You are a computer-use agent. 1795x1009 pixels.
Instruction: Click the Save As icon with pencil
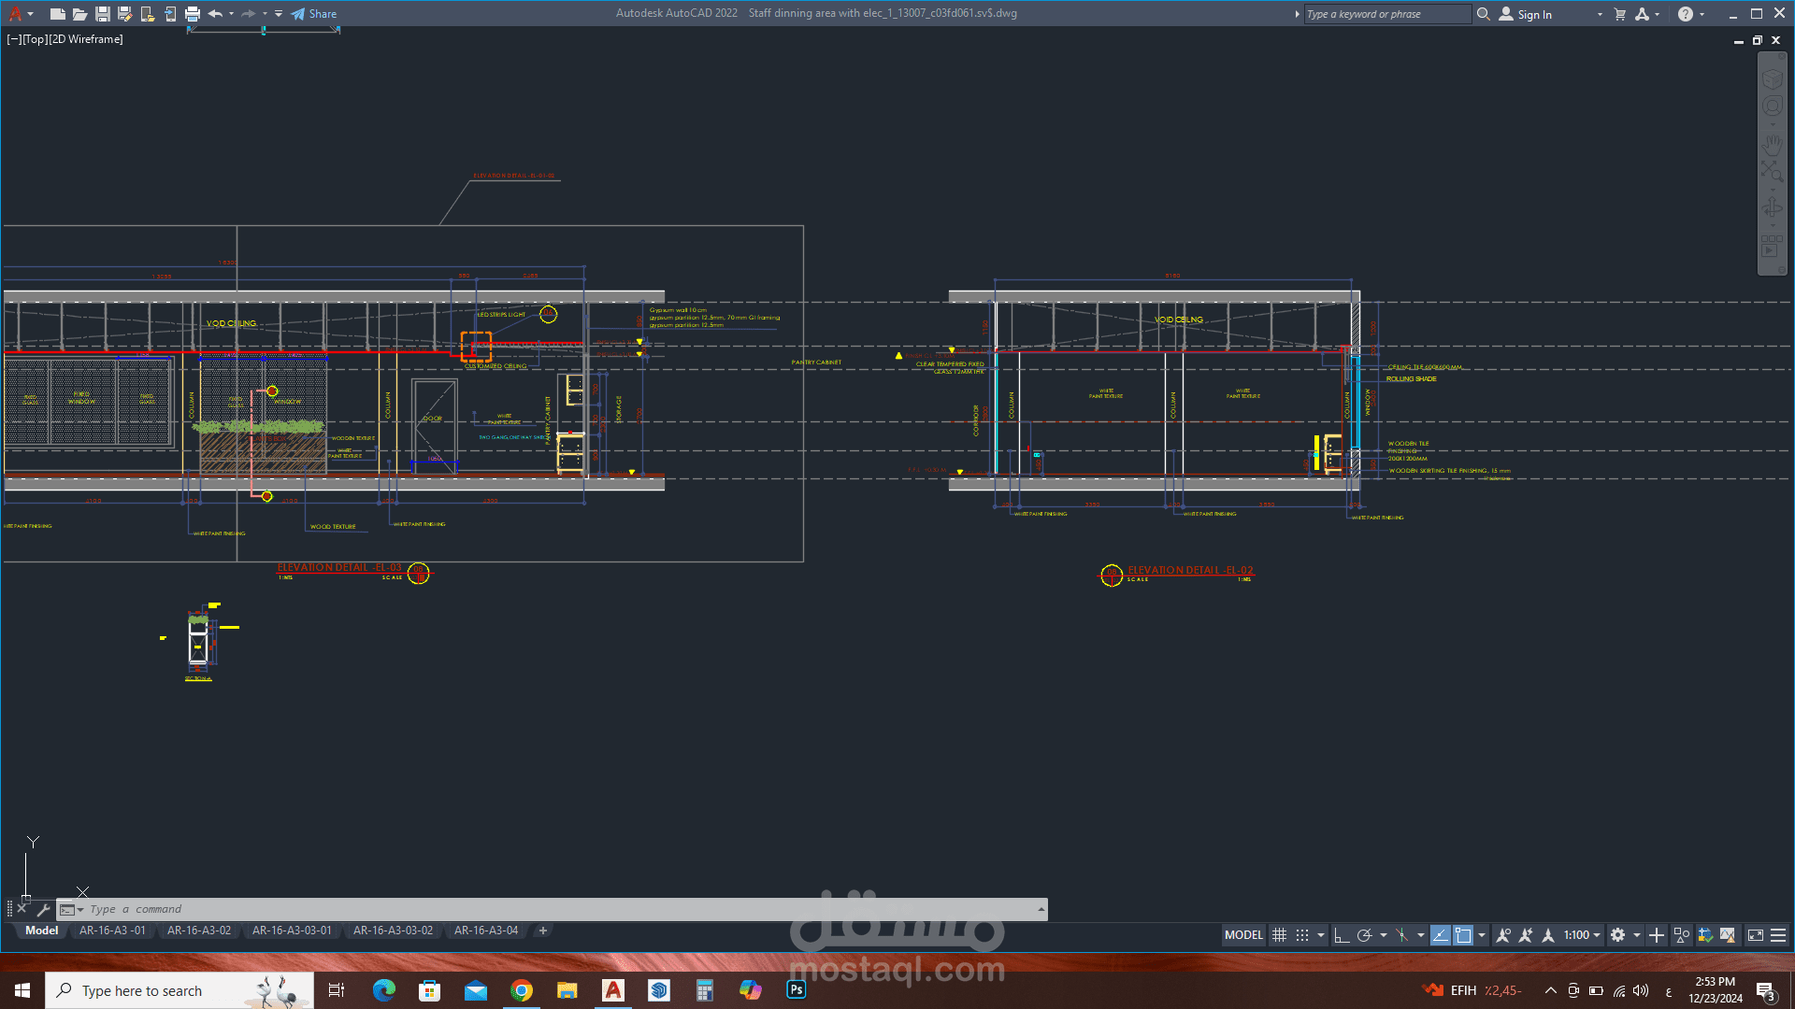[x=124, y=14]
